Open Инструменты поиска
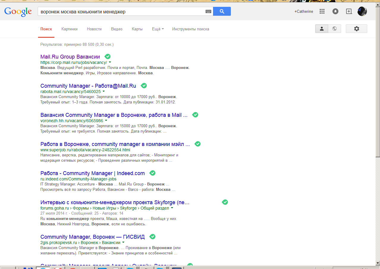 pyautogui.click(x=191, y=29)
